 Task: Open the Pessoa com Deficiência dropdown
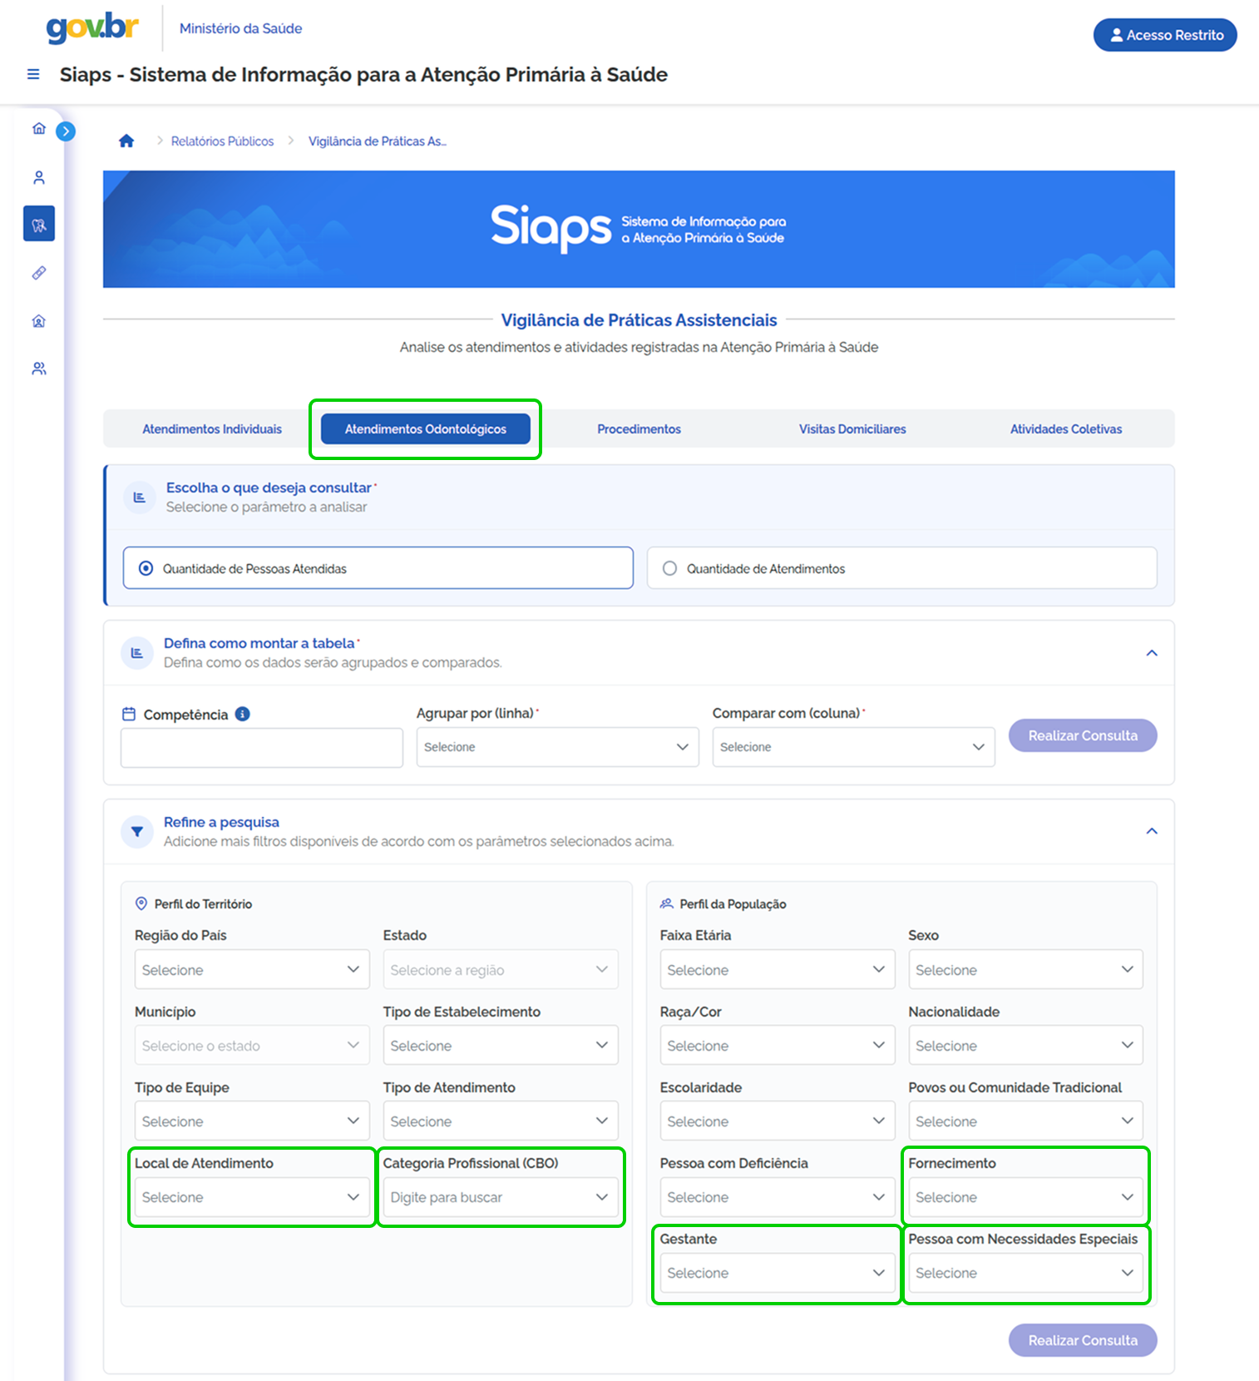tap(778, 1196)
